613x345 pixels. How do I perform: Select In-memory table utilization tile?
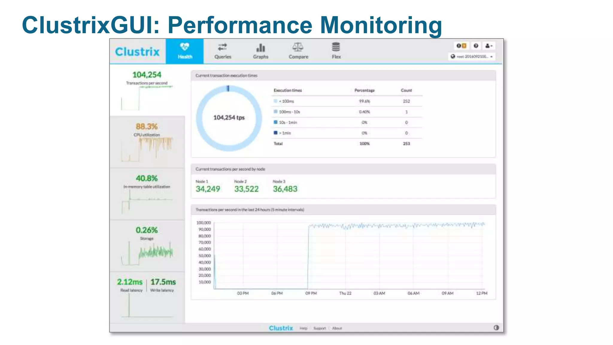tap(147, 194)
